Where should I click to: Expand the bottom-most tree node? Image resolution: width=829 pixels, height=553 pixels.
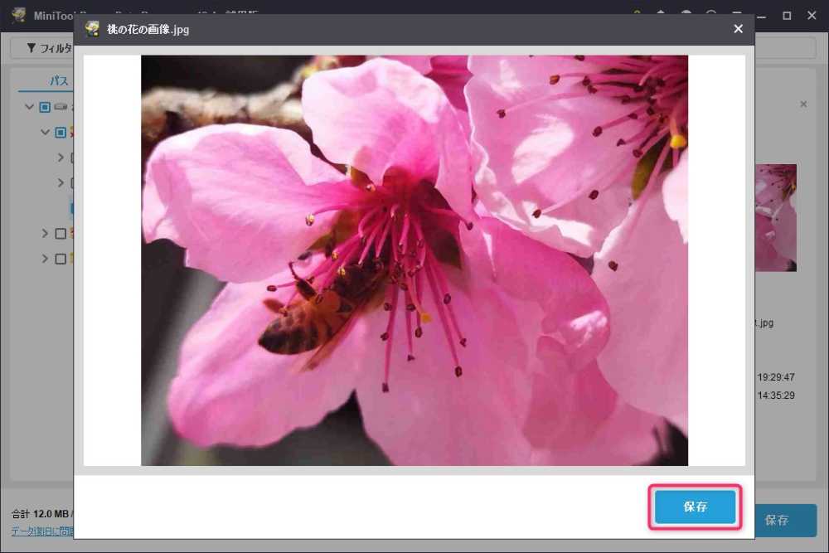[x=46, y=259]
